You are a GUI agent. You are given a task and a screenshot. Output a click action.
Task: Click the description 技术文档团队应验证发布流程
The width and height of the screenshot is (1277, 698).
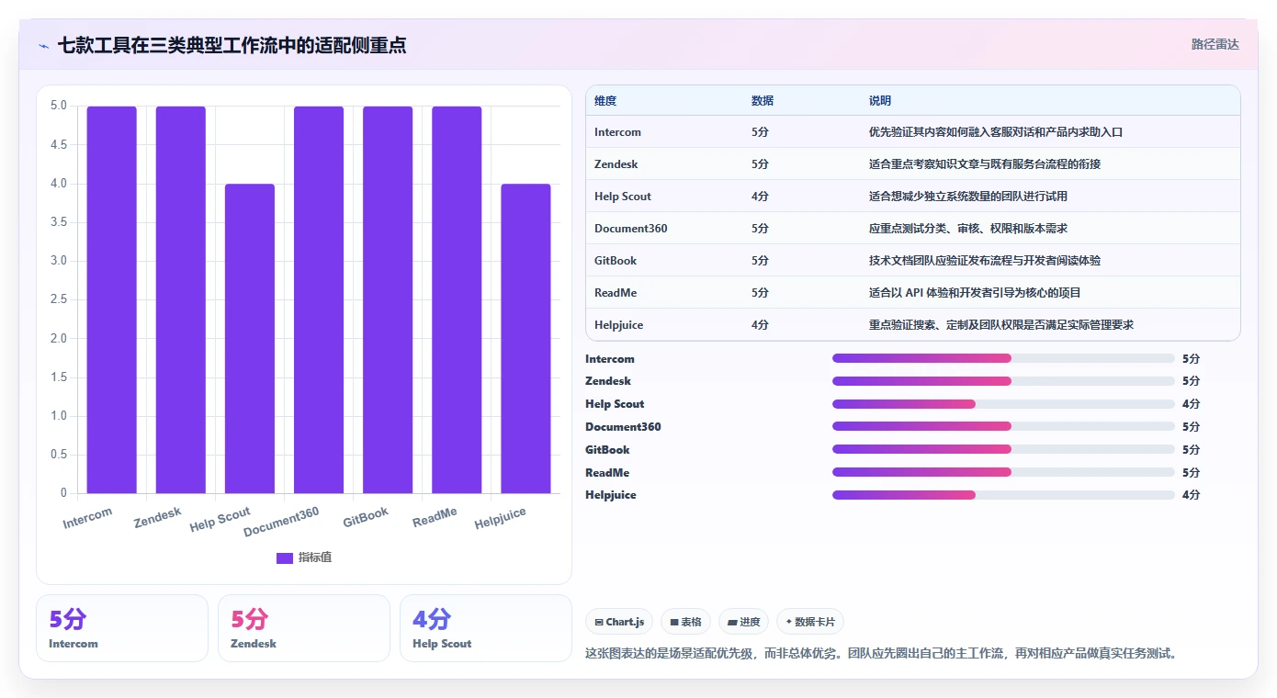pos(985,261)
